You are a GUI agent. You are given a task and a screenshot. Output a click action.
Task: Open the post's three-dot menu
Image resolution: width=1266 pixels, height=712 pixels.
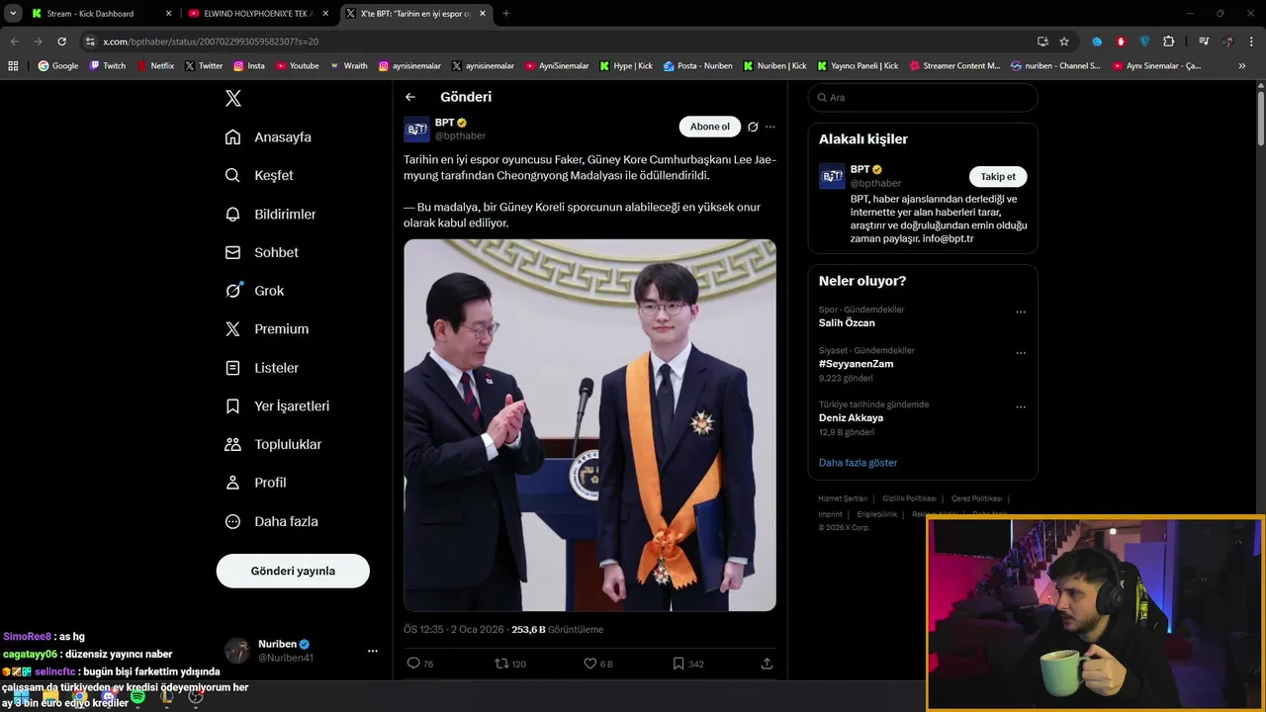pos(770,127)
